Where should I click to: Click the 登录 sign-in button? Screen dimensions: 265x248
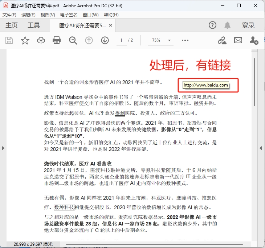(x=248, y=25)
